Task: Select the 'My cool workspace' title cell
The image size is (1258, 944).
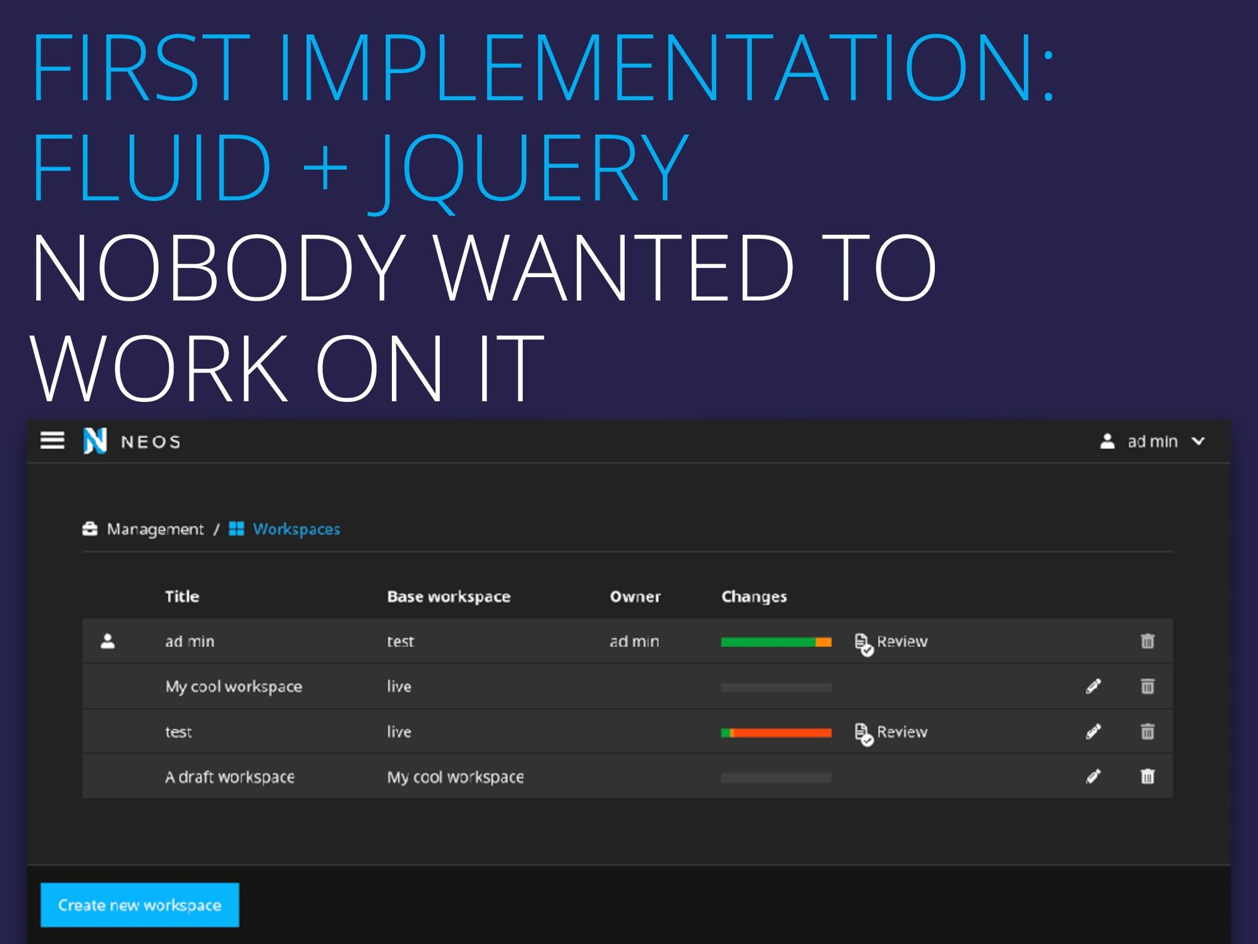Action: 233,686
